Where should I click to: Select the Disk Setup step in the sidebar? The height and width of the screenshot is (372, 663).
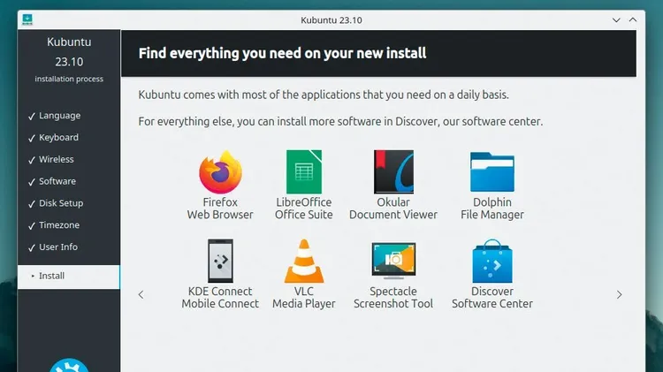(x=61, y=203)
